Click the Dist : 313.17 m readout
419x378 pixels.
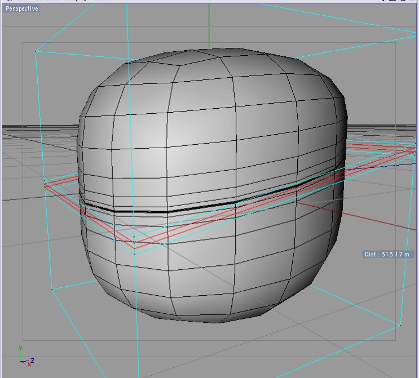coord(388,254)
